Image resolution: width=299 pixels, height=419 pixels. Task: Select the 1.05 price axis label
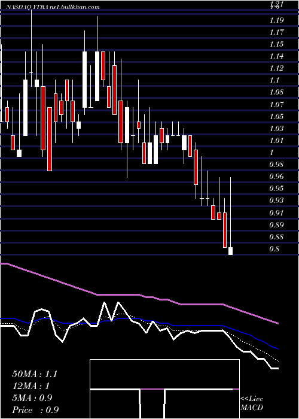coord(276,117)
